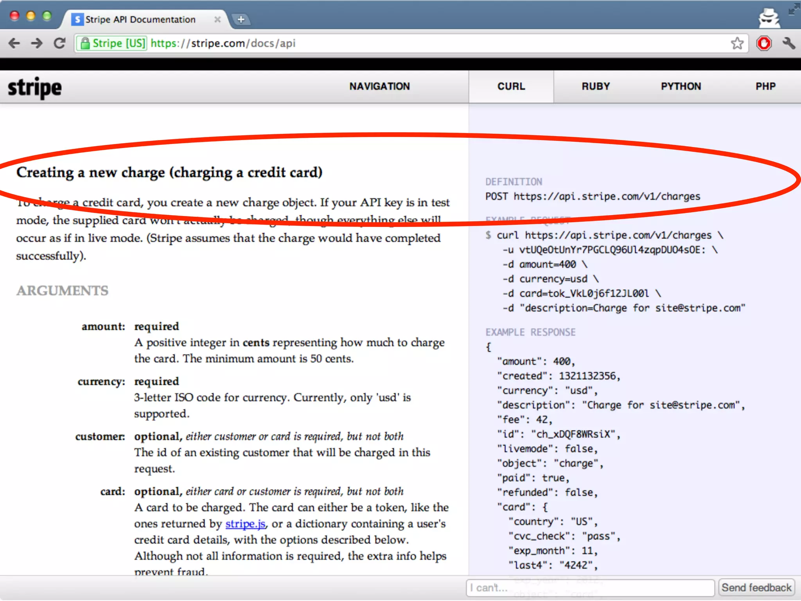Switch to the PHP tab
The height and width of the screenshot is (601, 801).
tap(765, 86)
